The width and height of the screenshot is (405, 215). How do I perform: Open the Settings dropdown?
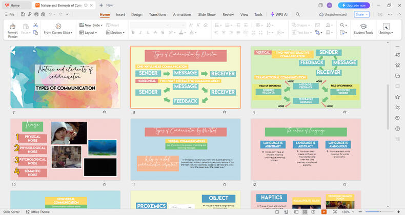click(x=386, y=33)
